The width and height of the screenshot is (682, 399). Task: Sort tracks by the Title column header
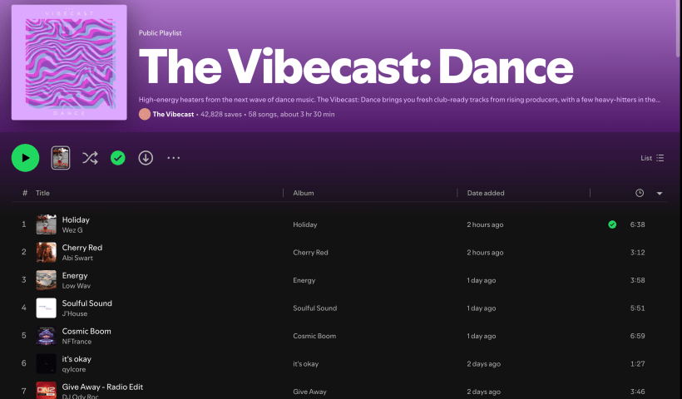(42, 193)
